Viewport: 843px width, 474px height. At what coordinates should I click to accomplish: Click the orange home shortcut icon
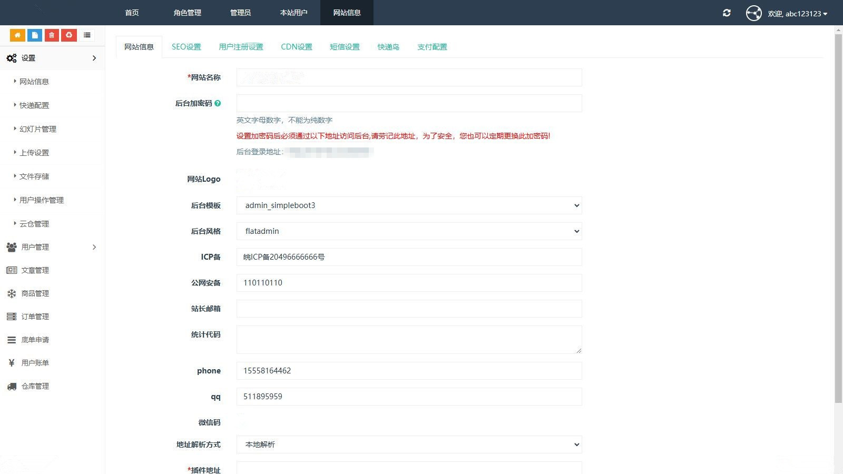click(17, 35)
